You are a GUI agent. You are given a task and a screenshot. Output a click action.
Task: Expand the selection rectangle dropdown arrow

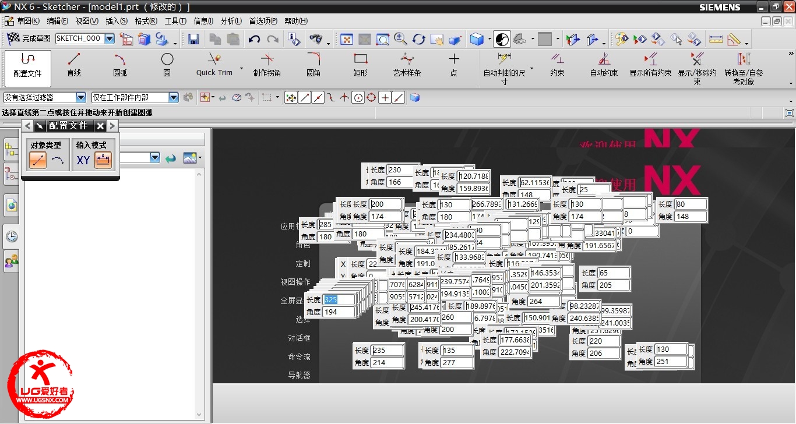click(x=277, y=98)
